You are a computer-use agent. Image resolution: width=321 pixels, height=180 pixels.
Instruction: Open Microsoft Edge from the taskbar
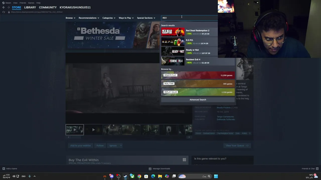(x=153, y=176)
